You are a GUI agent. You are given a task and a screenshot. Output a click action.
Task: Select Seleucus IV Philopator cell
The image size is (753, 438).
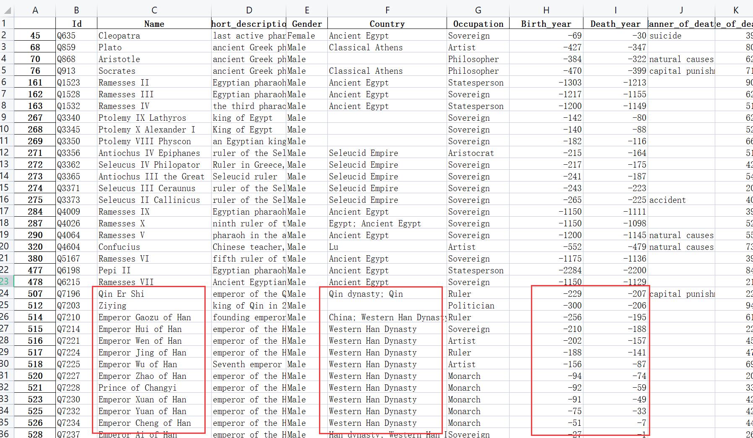click(x=154, y=165)
